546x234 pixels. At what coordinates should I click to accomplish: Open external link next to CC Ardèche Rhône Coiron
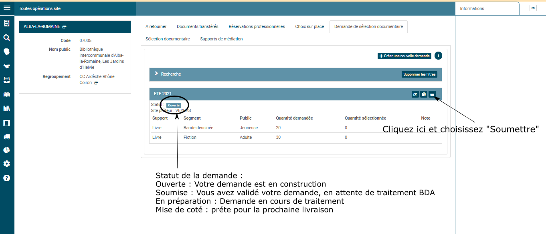pyautogui.click(x=96, y=83)
